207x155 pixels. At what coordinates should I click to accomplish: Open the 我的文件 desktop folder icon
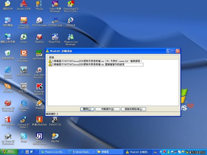(8, 5)
